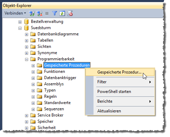Expand the Bestellverwaltung database node

(x=20, y=22)
